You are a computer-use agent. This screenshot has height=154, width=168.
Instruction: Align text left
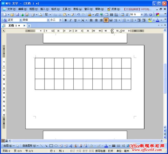tap(91, 20)
